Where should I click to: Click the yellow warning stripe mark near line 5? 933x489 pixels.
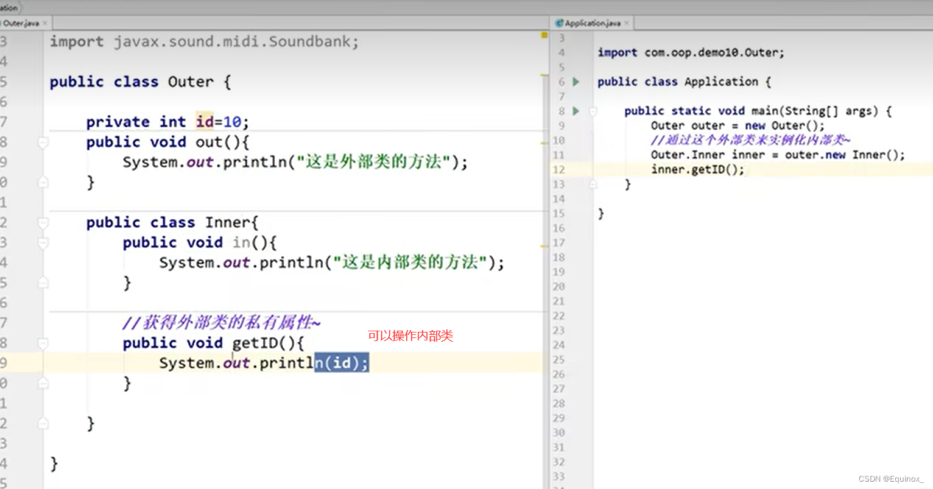pos(544,76)
